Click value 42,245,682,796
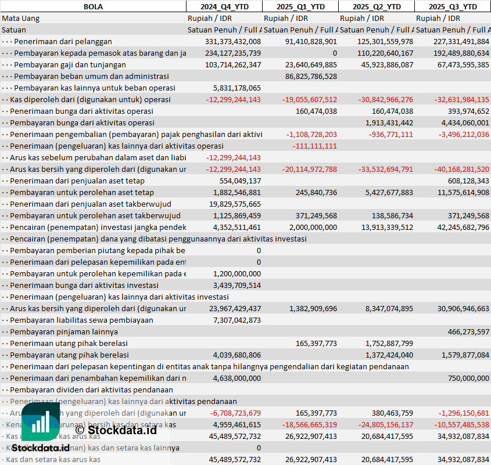 [x=463, y=227]
